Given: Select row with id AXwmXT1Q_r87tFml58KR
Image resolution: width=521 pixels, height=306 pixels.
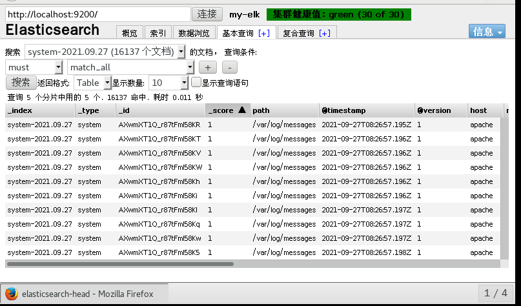Looking at the screenshot, I should [252, 125].
